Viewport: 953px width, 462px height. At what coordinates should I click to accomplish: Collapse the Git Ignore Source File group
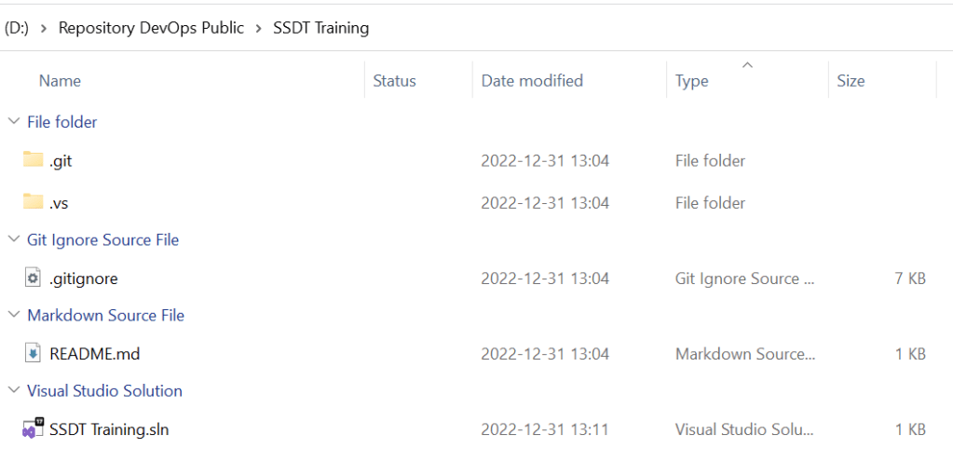tap(13, 239)
